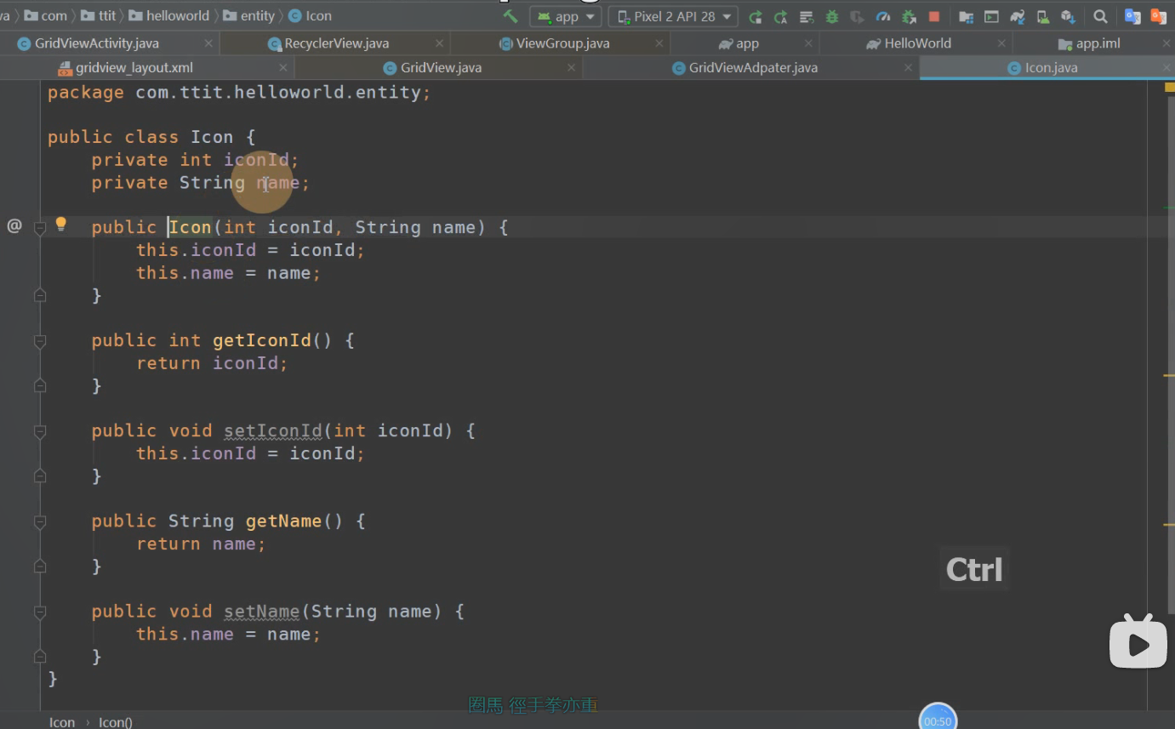Click the blue translate plugin icon

pyautogui.click(x=1132, y=16)
